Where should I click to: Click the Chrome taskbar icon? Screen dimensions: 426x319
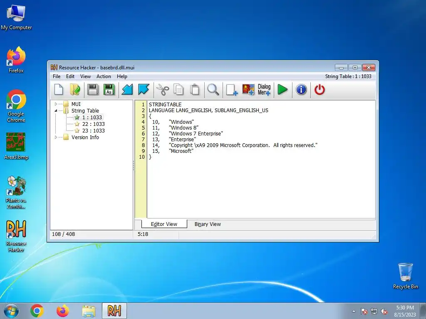pyautogui.click(x=37, y=311)
